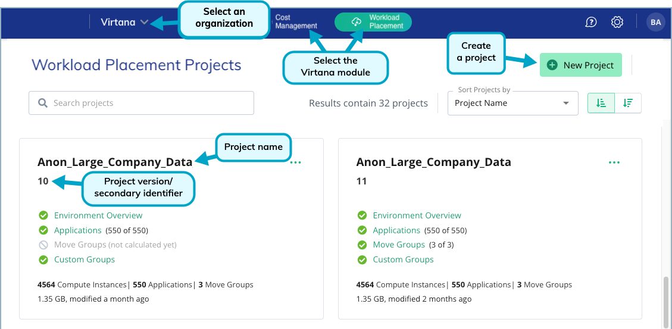The width and height of the screenshot is (672, 329).
Task: Sort projects in descending order
Action: click(628, 103)
